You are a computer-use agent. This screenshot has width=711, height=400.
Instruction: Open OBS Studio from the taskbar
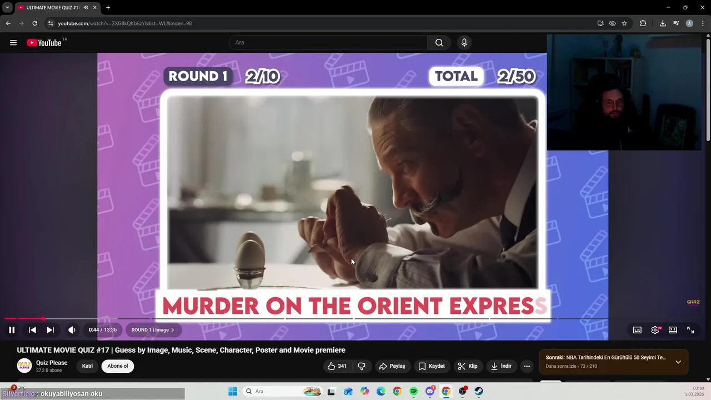pyautogui.click(x=463, y=391)
